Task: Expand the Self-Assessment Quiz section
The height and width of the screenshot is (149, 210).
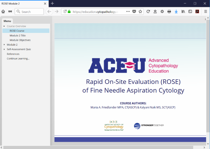Action: (x=4, y=49)
